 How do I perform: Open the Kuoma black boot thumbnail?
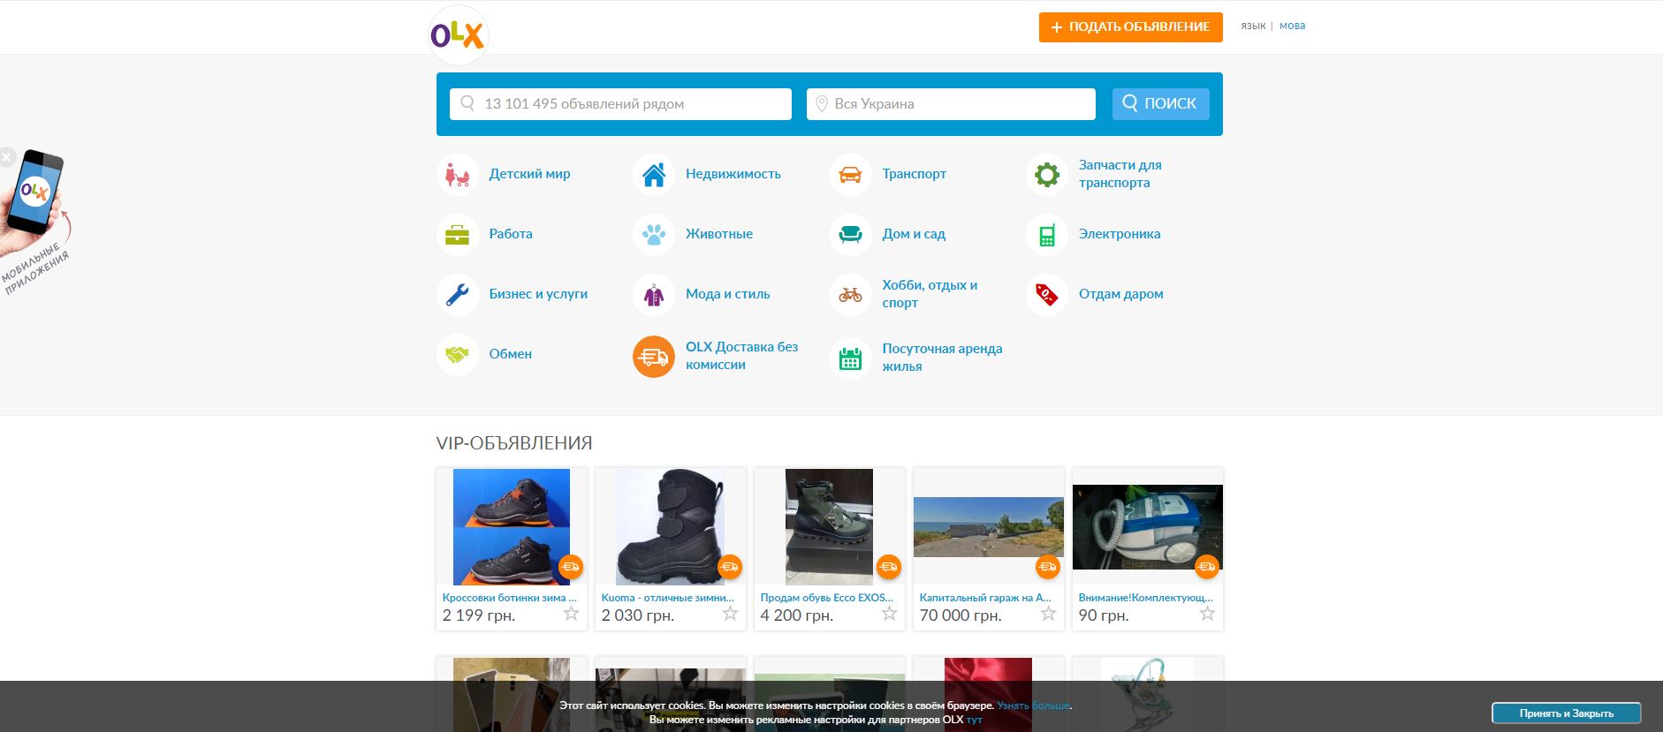671,526
